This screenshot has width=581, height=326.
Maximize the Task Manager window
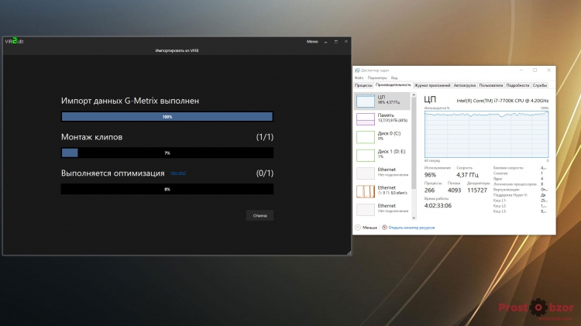click(535, 70)
